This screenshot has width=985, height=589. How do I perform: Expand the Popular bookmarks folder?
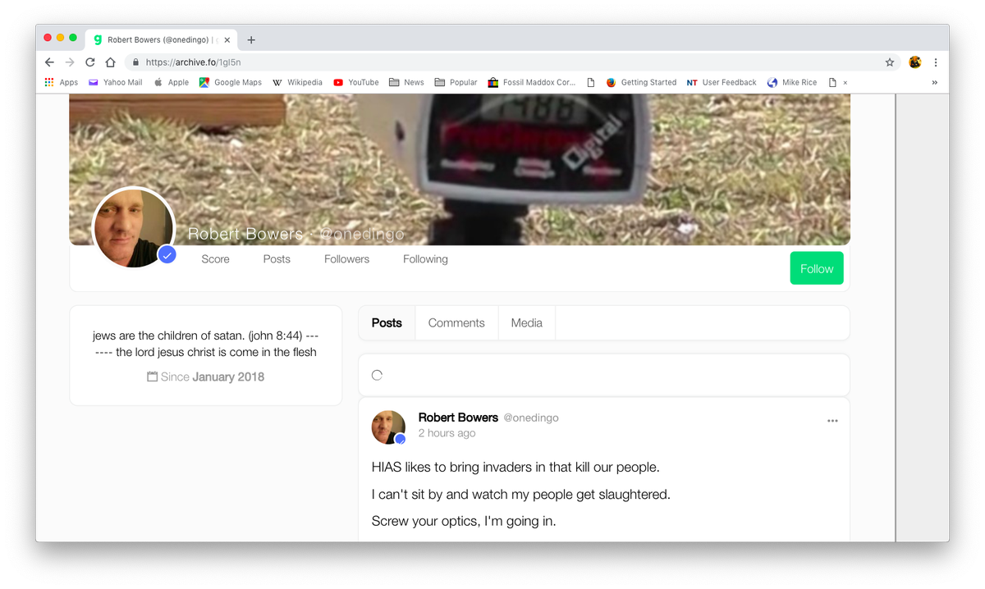(x=456, y=82)
